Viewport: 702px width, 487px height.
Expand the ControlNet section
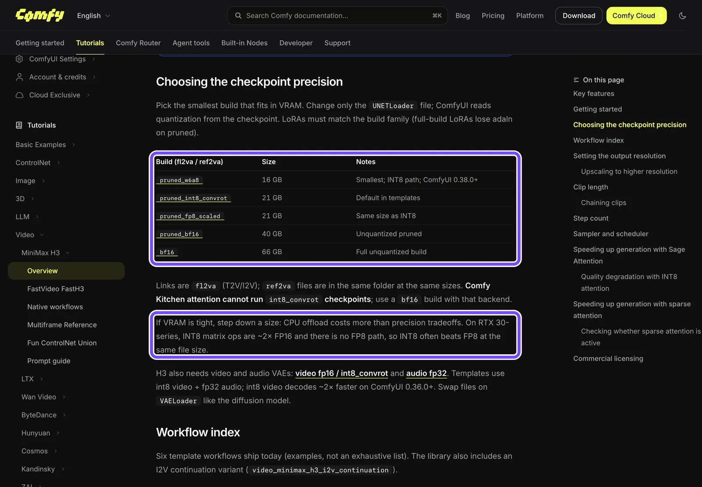click(x=38, y=163)
